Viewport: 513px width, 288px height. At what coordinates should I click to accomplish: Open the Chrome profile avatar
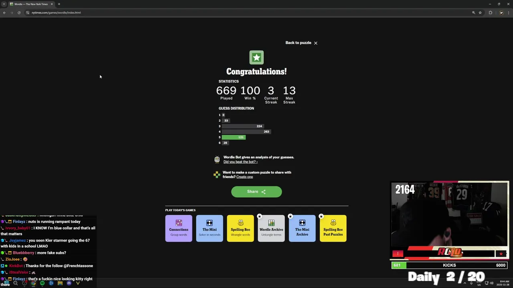coord(501,12)
